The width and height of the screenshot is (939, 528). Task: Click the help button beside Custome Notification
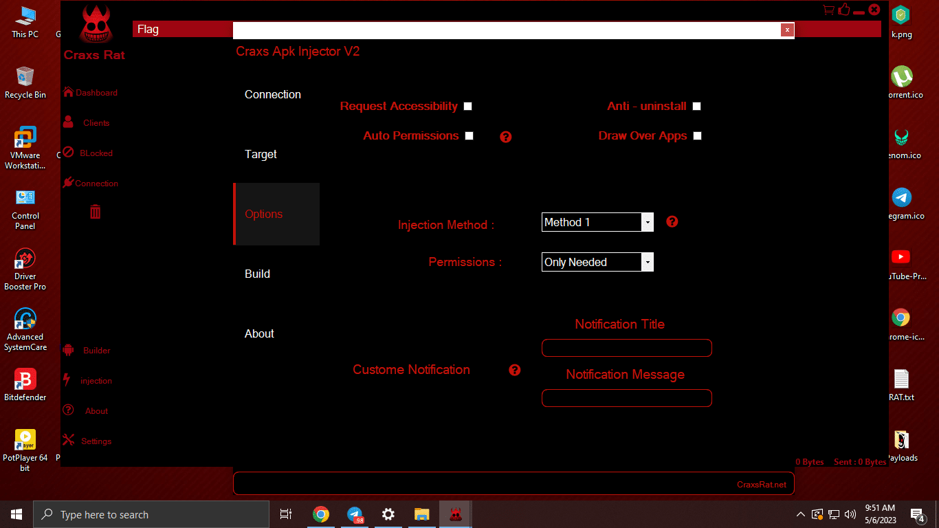tap(514, 370)
